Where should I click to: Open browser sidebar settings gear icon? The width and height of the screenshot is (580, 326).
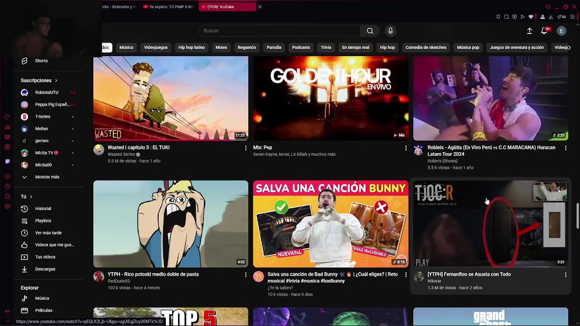(x=7, y=206)
